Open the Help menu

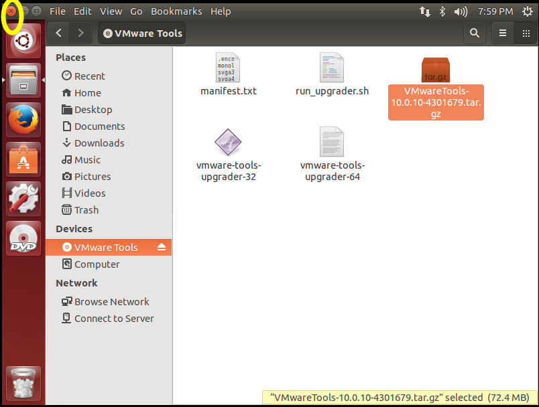(221, 11)
